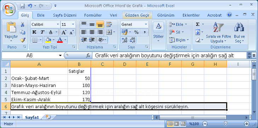The image size is (258, 128).
Task: Click the Increase Decimal icon
Action: click(x=124, y=40)
